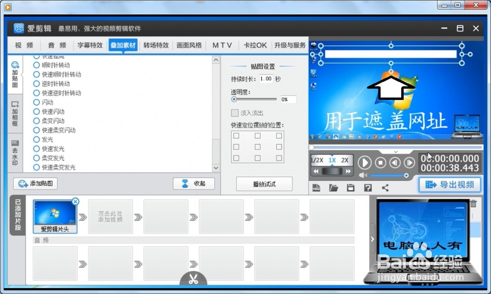Click the preview volume slider handle
Image resolution: width=491 pixels, height=294 pixels.
[406, 176]
